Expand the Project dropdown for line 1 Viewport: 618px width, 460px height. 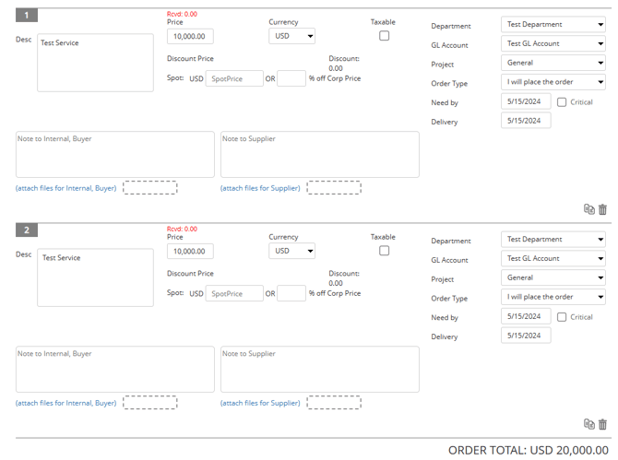coord(553,63)
